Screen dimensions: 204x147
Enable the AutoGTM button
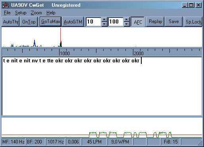point(73,22)
